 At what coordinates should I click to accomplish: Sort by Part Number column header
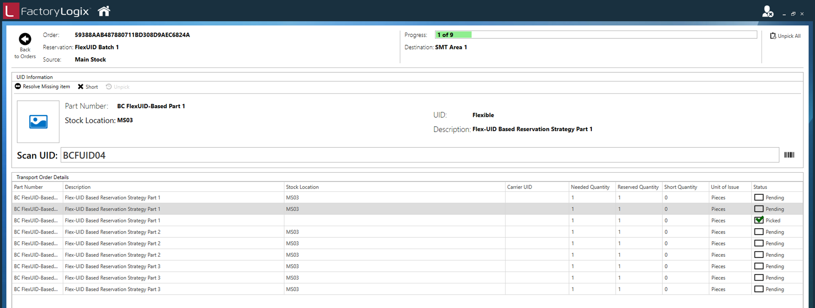point(28,187)
